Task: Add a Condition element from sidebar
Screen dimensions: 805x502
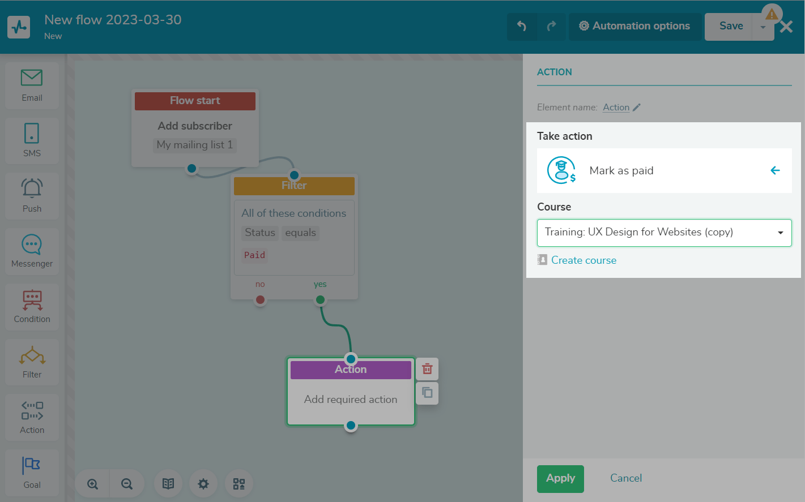Action: 32,306
